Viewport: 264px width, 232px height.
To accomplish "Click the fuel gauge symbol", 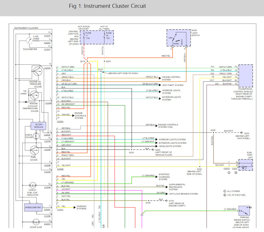I will [35, 150].
